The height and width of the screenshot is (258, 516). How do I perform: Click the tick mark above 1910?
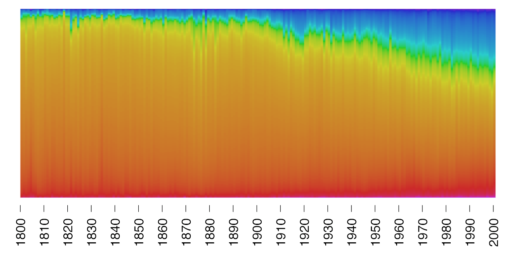280,208
